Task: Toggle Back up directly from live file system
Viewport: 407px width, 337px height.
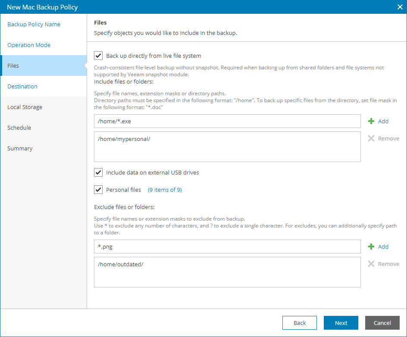Action: pyautogui.click(x=98, y=56)
